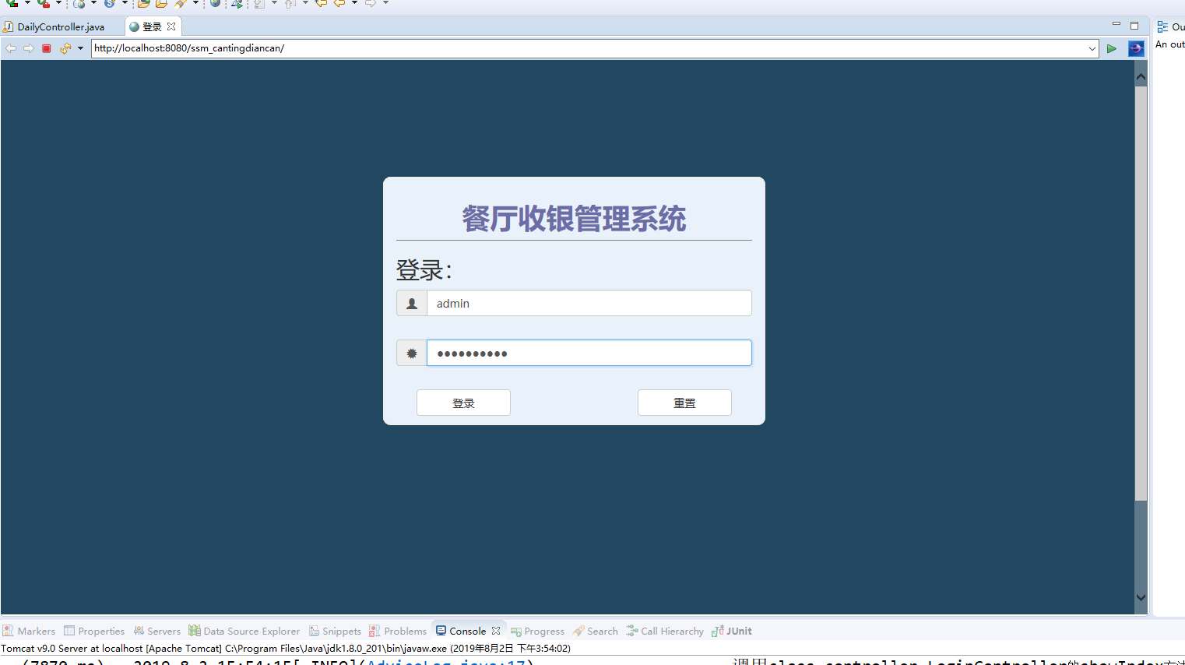Click the Tomcat v9.0 Server console description
The image size is (1185, 665).
[286, 648]
